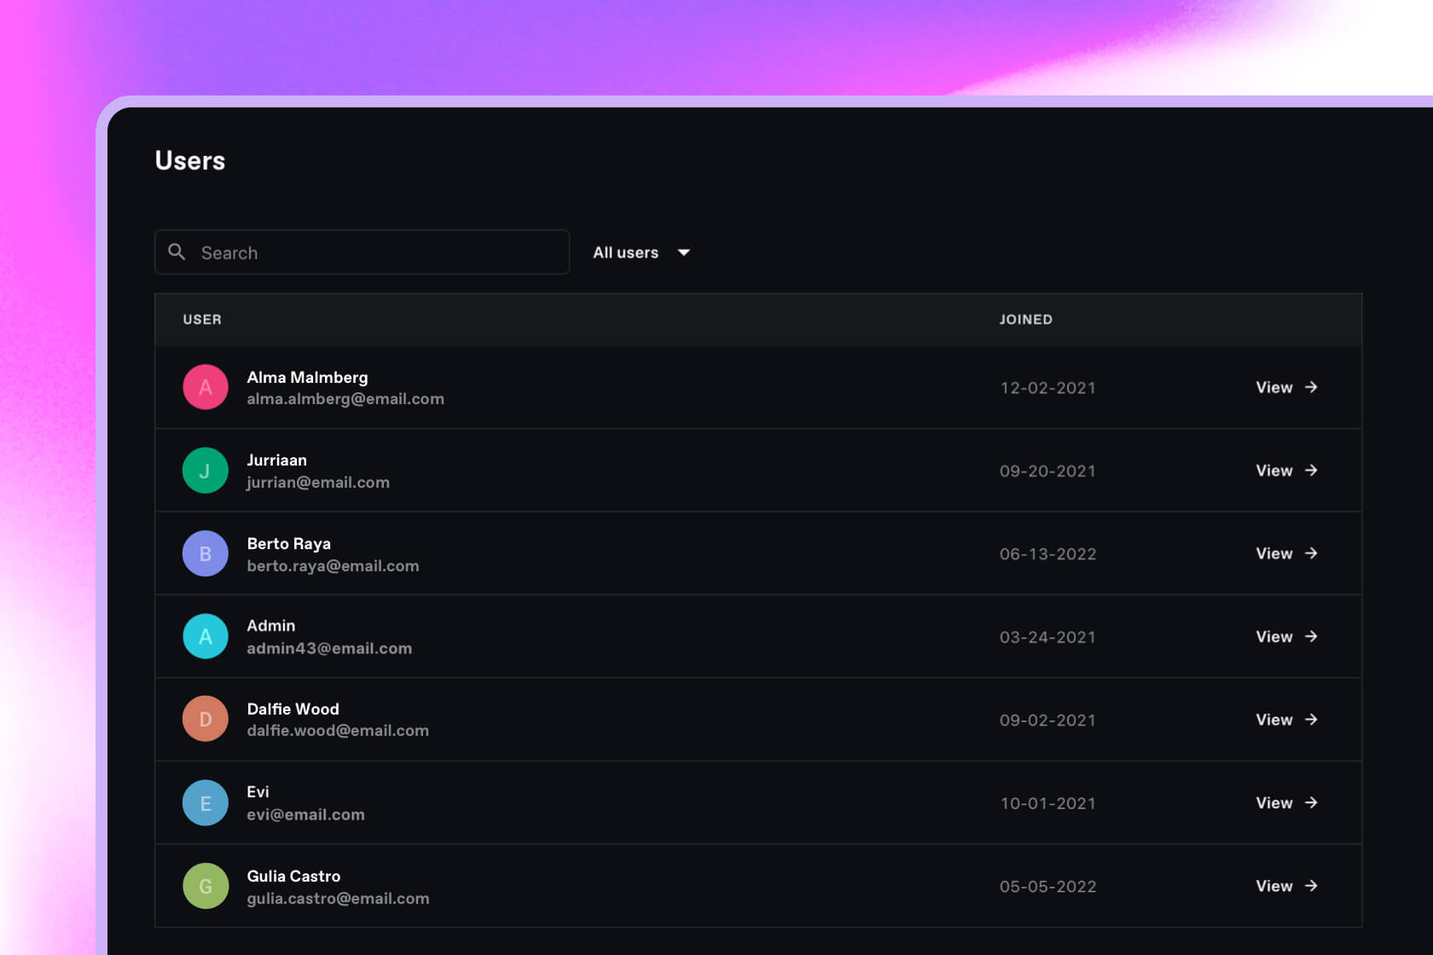Click joined date 09-02-2021

click(x=1047, y=721)
